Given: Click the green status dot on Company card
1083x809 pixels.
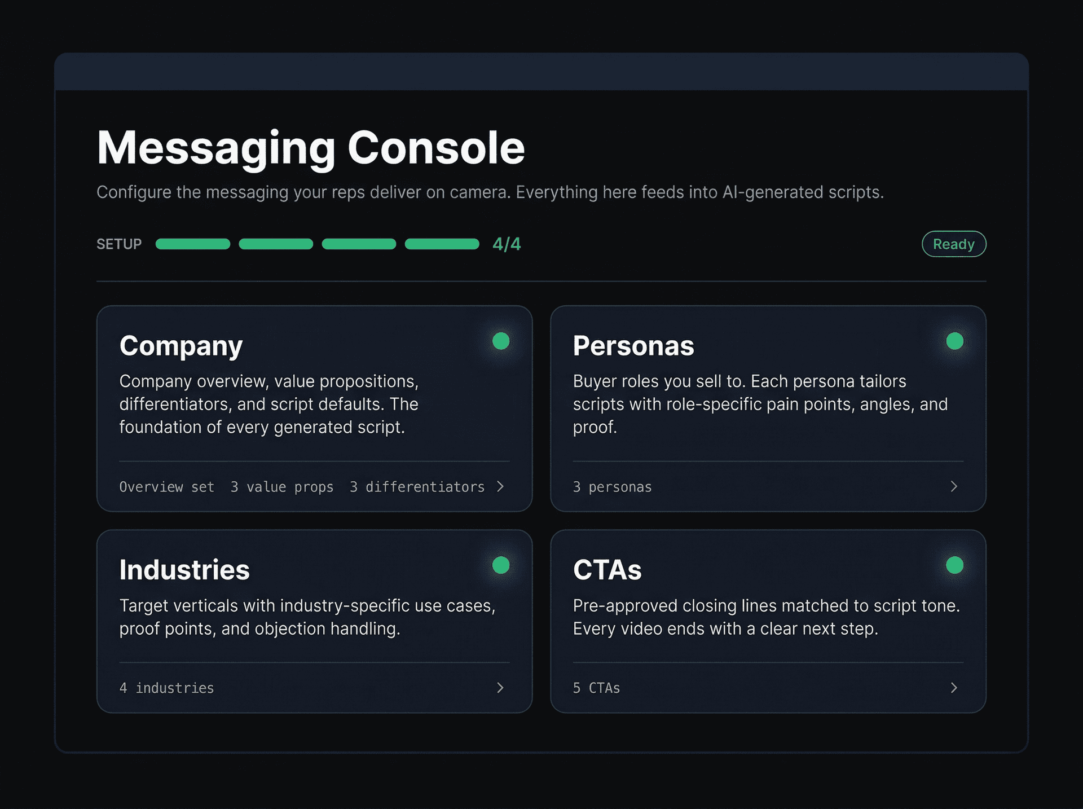Looking at the screenshot, I should (x=501, y=341).
